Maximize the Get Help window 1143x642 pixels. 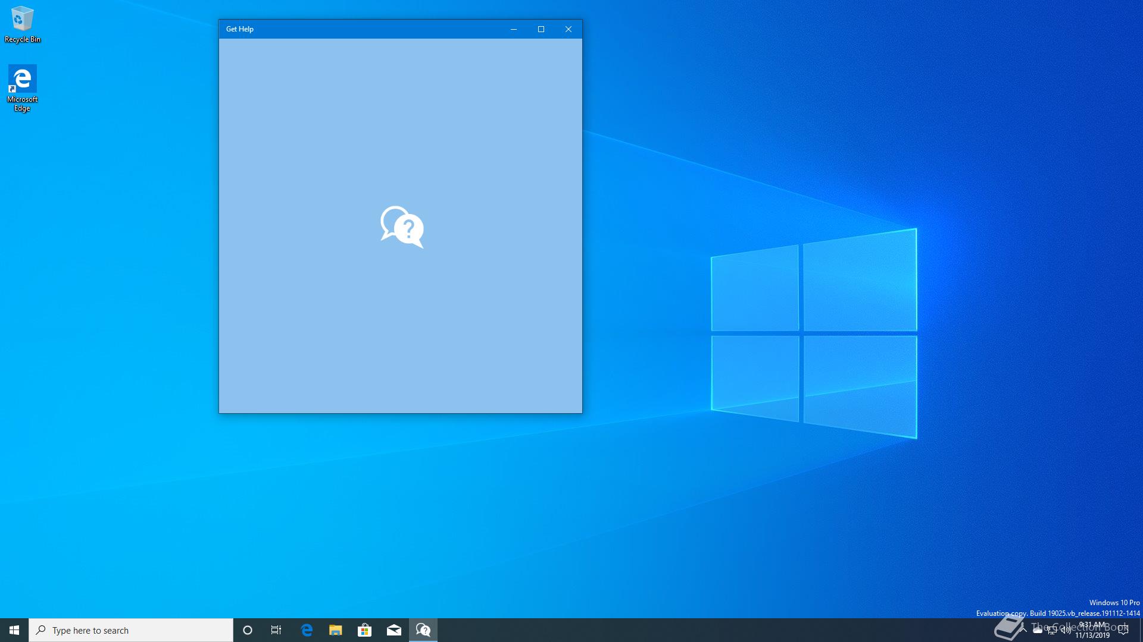click(x=541, y=29)
